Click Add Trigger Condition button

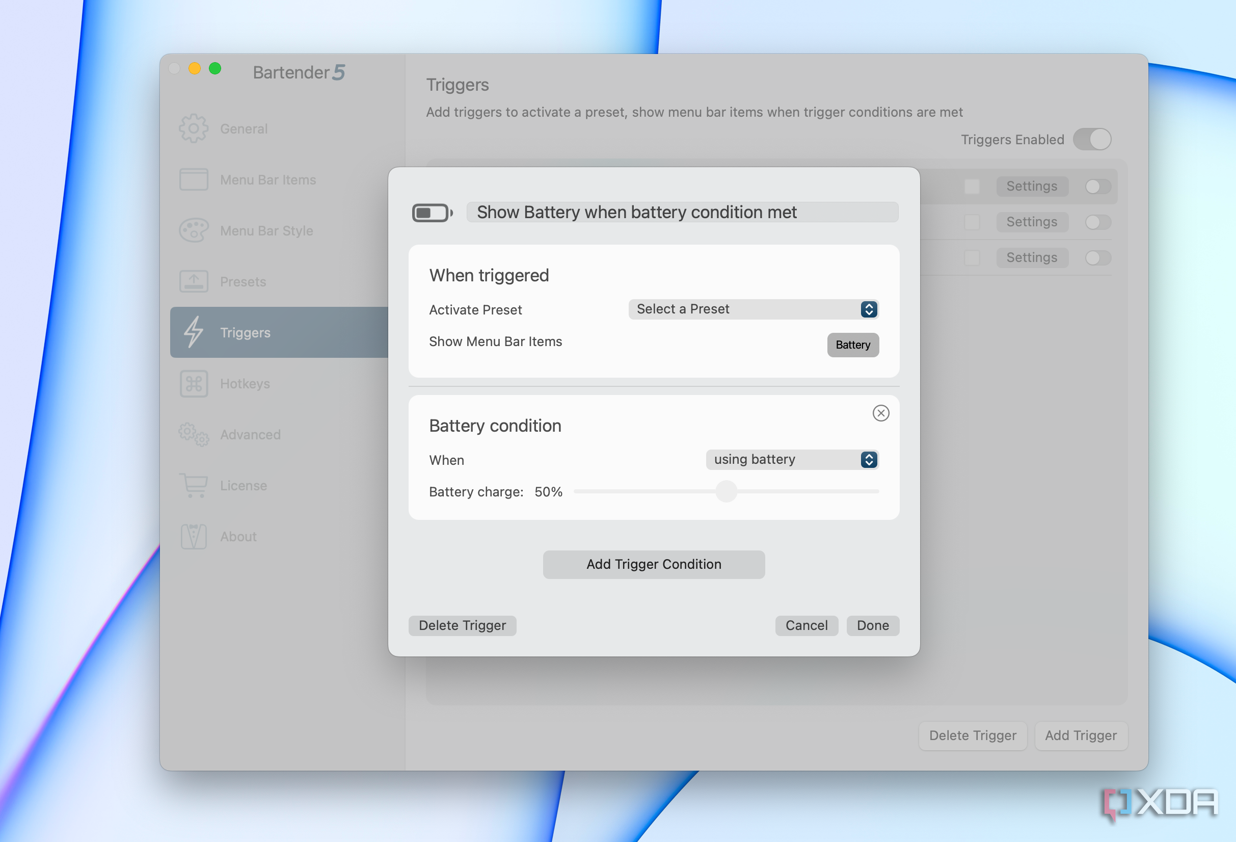654,564
